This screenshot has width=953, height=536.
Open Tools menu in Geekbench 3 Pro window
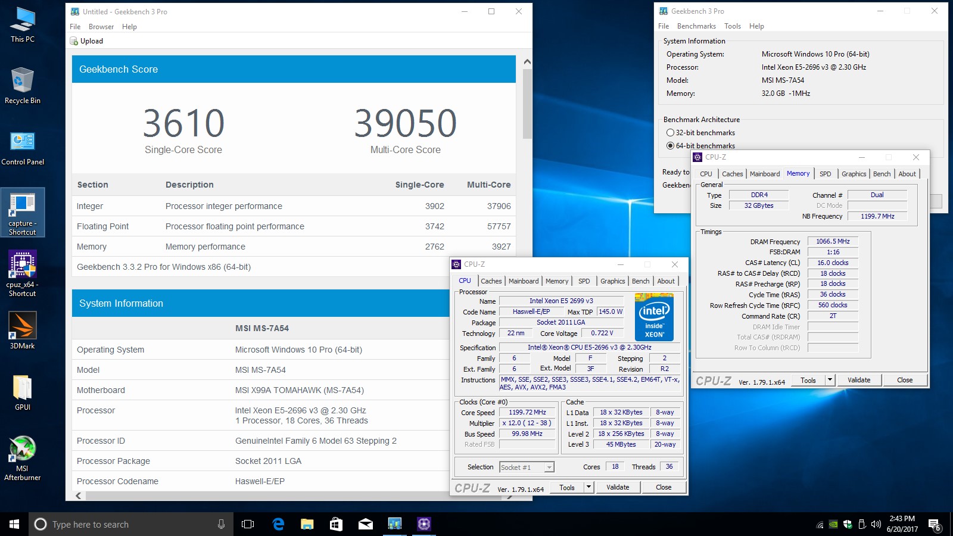733,26
